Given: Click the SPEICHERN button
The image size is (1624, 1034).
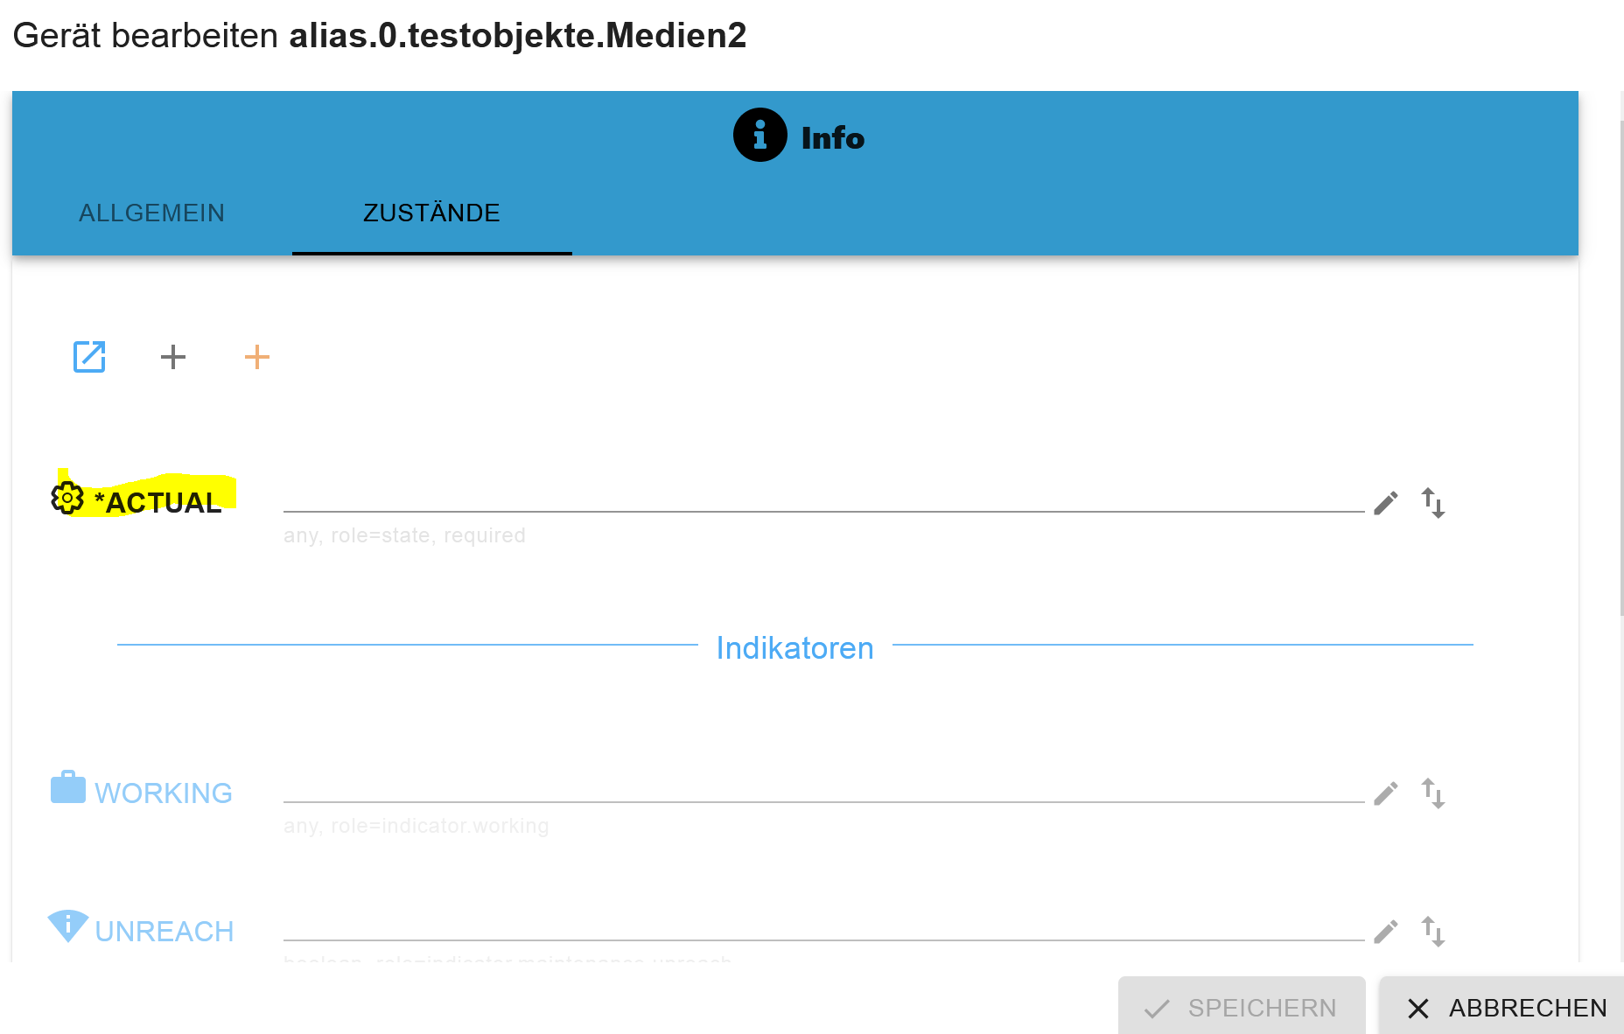Looking at the screenshot, I should 1242,1007.
